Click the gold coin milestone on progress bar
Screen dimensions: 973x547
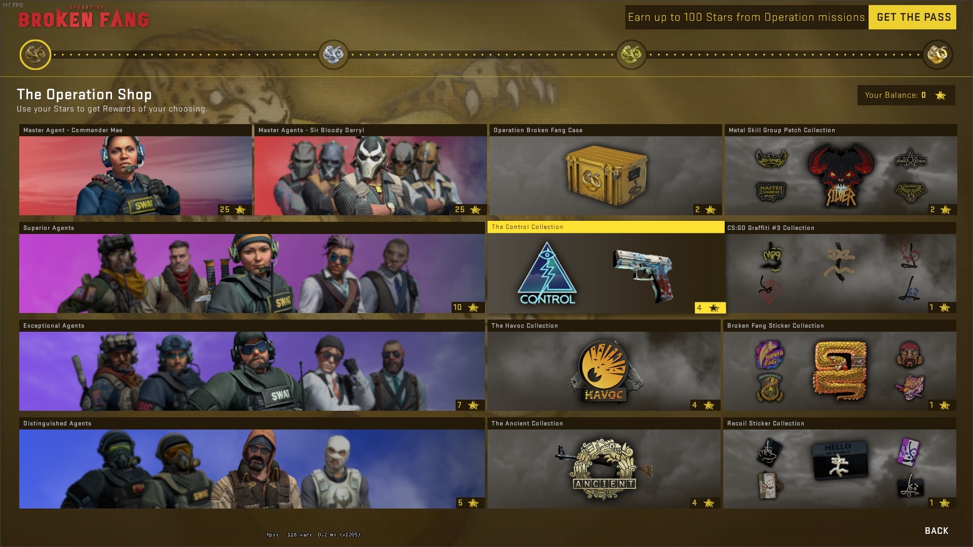631,54
